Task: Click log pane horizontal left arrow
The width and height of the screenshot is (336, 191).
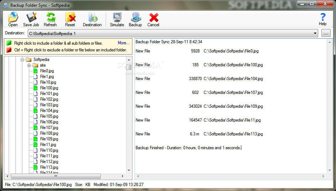Action: (138, 176)
